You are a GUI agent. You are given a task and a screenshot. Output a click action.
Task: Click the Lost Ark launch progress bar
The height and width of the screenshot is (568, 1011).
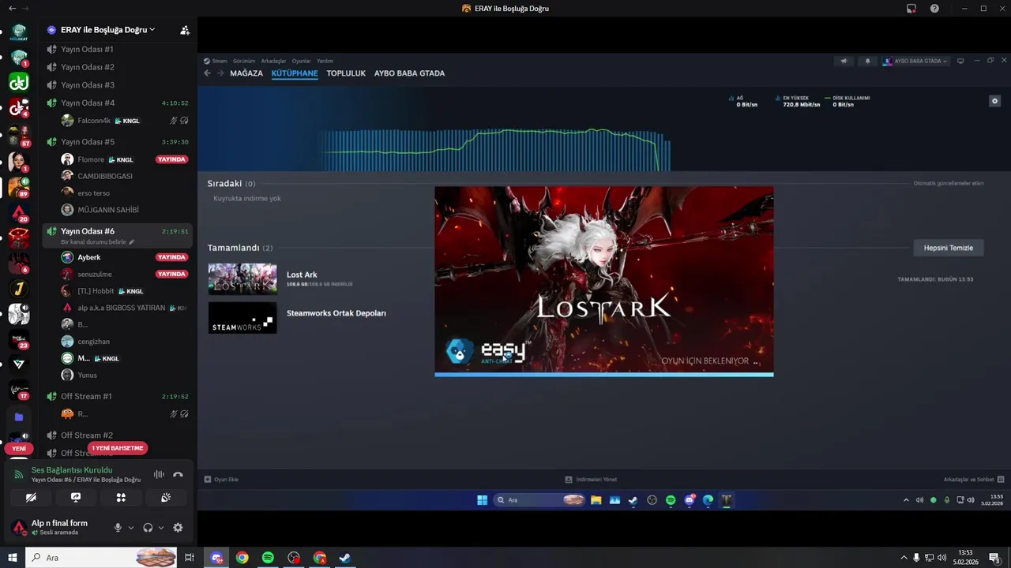pos(604,375)
